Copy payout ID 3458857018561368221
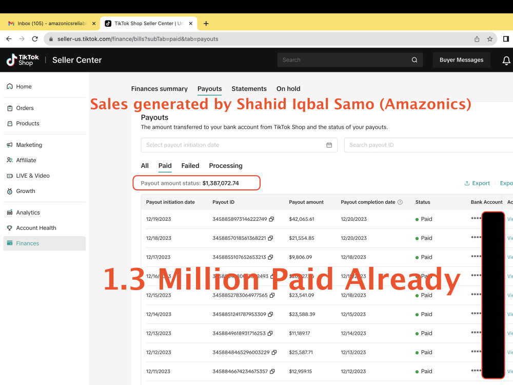 (270, 238)
